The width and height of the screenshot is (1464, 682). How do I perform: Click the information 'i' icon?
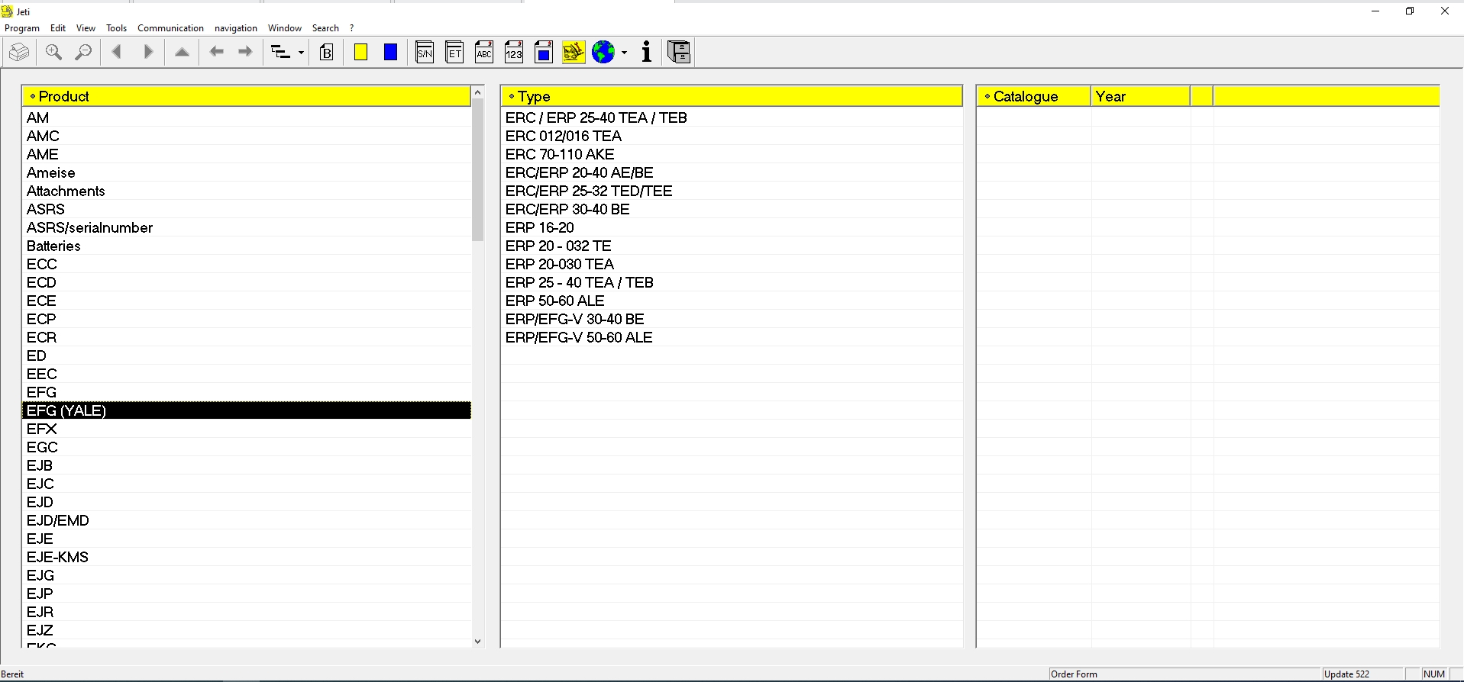tap(647, 52)
